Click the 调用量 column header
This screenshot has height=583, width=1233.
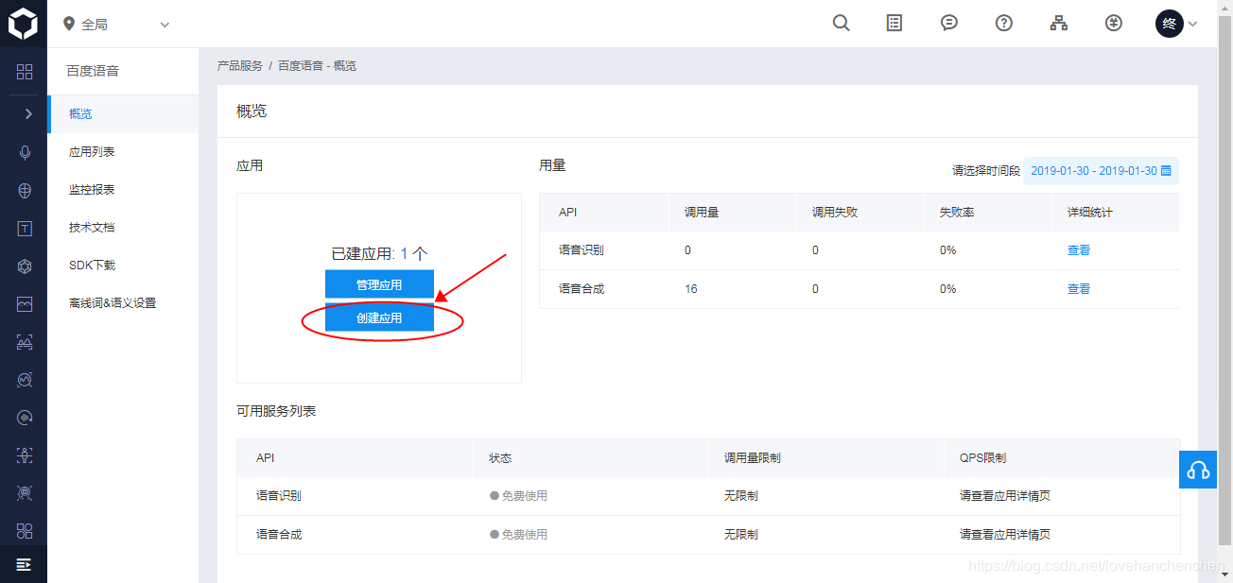(x=702, y=213)
